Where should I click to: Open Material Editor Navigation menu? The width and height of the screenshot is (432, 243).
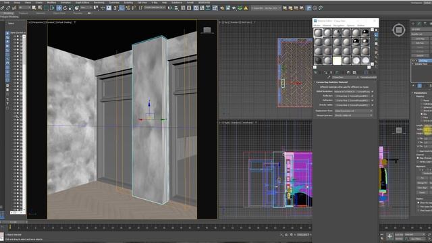339,26
